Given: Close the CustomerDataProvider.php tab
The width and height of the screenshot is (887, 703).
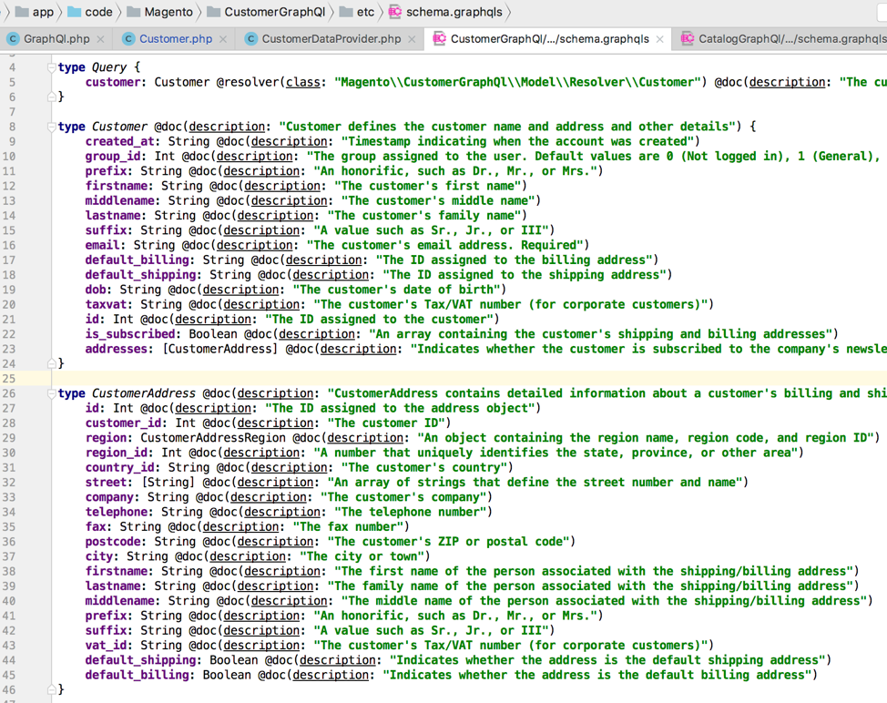Looking at the screenshot, I should (x=412, y=39).
